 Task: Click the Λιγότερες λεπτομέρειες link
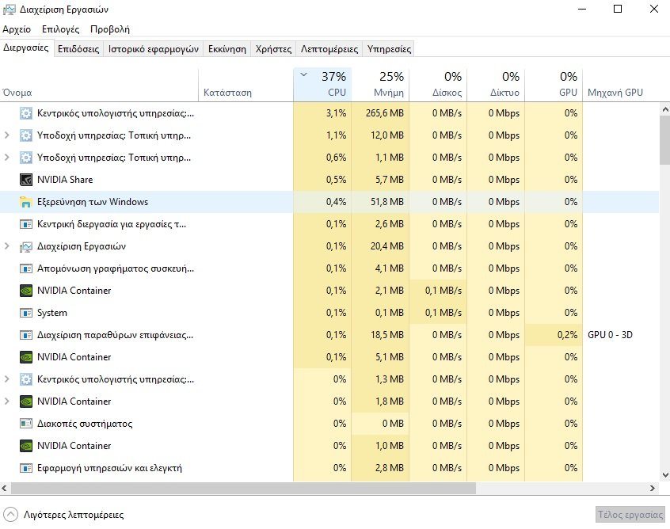tap(74, 515)
